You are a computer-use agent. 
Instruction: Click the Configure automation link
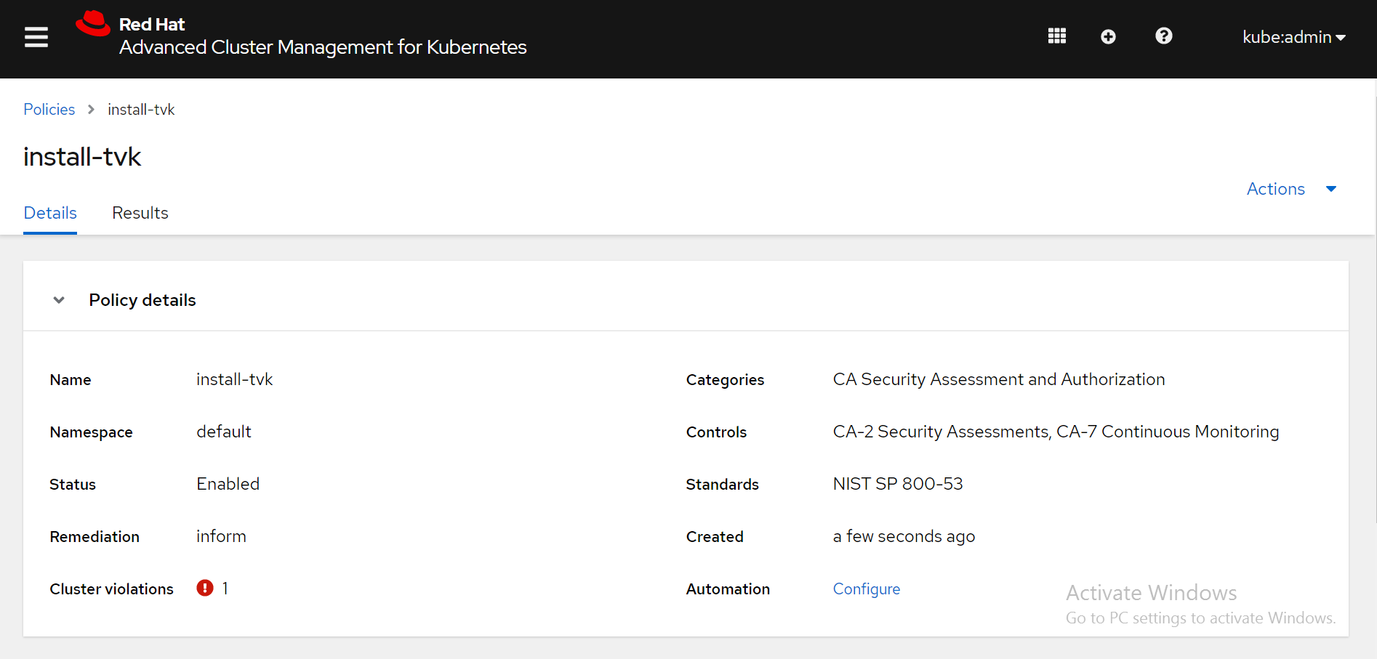[866, 589]
